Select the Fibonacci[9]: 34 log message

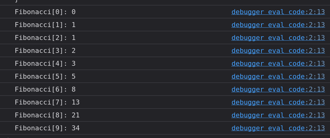(47, 128)
